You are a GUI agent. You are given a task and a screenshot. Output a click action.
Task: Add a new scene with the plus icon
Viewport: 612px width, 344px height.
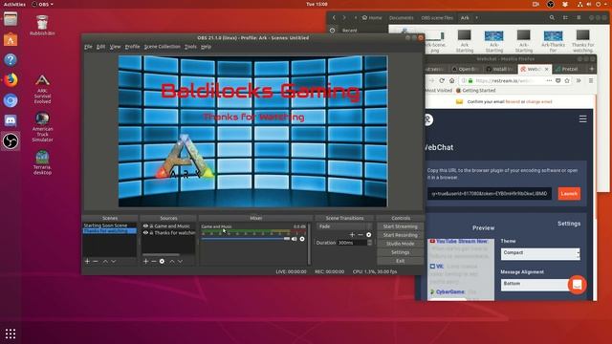(87, 261)
